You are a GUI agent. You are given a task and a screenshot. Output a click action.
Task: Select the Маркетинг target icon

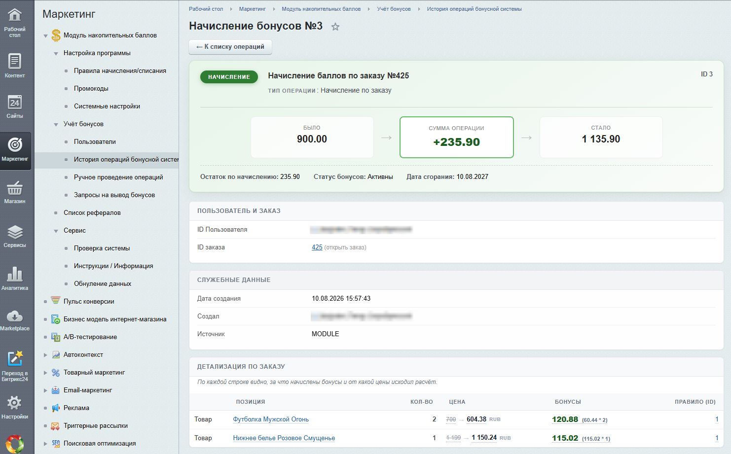tap(15, 144)
